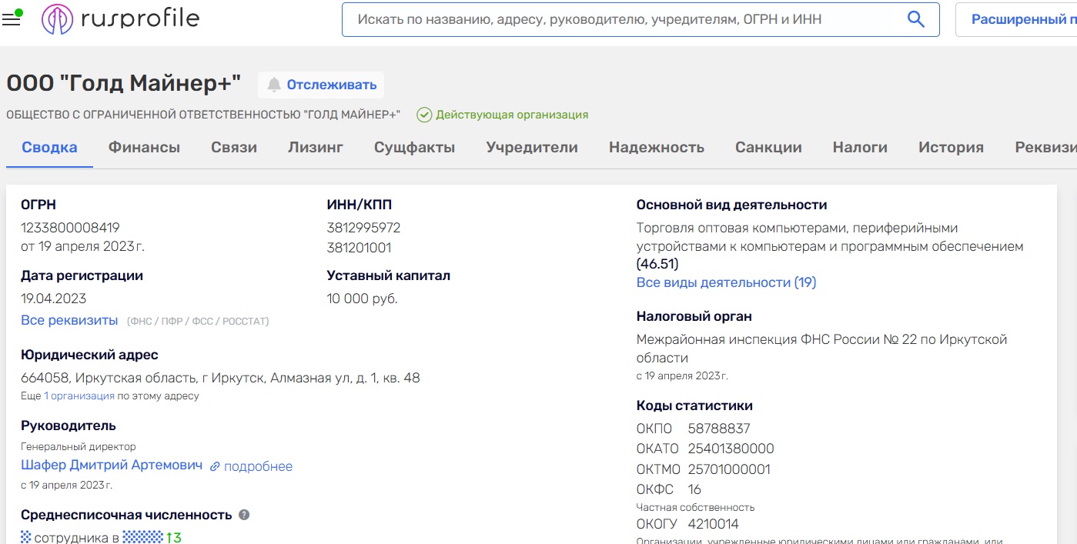Click the capital value 10 000 руб.
This screenshot has height=544, width=1077.
(362, 299)
